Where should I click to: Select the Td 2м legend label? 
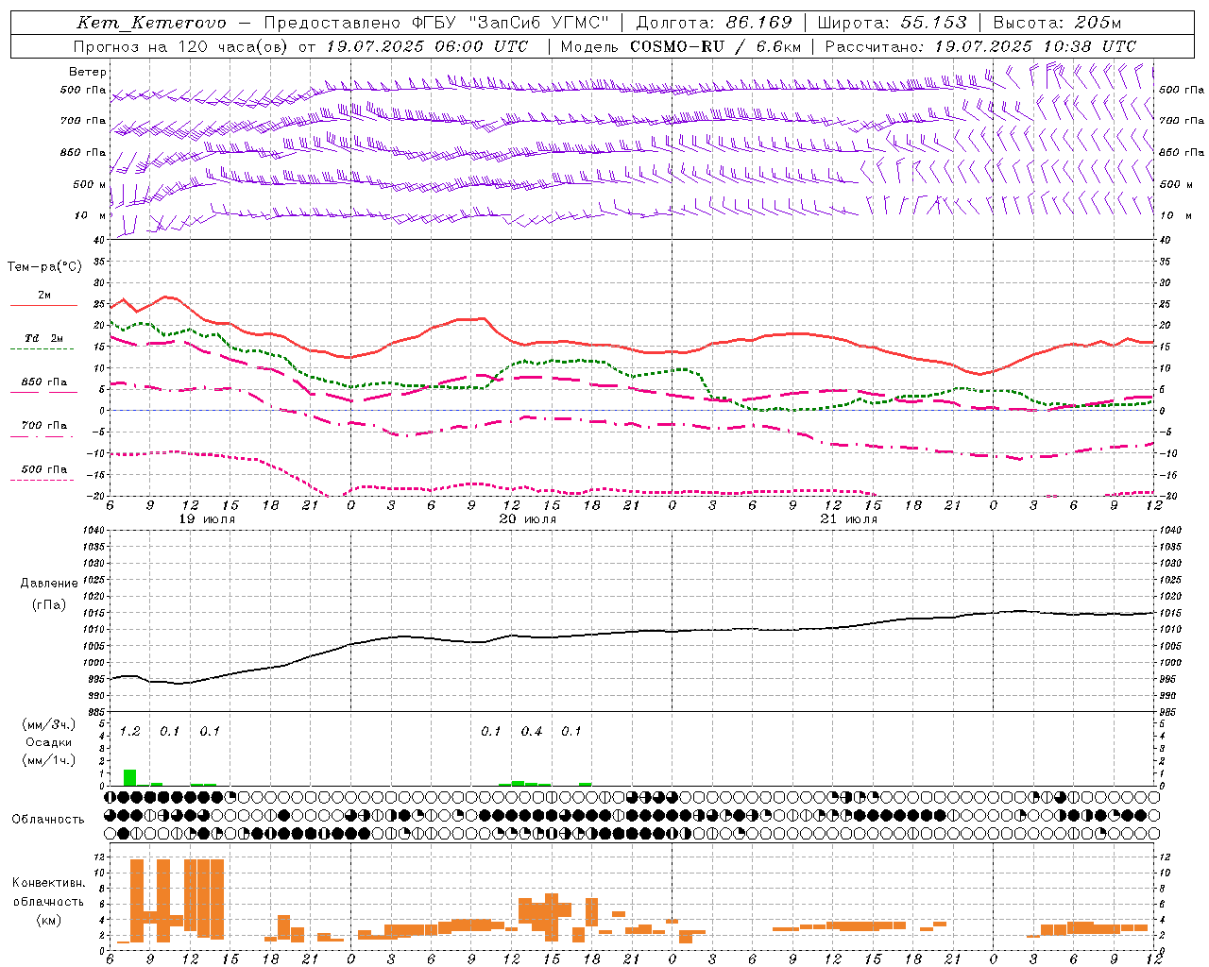(x=44, y=338)
